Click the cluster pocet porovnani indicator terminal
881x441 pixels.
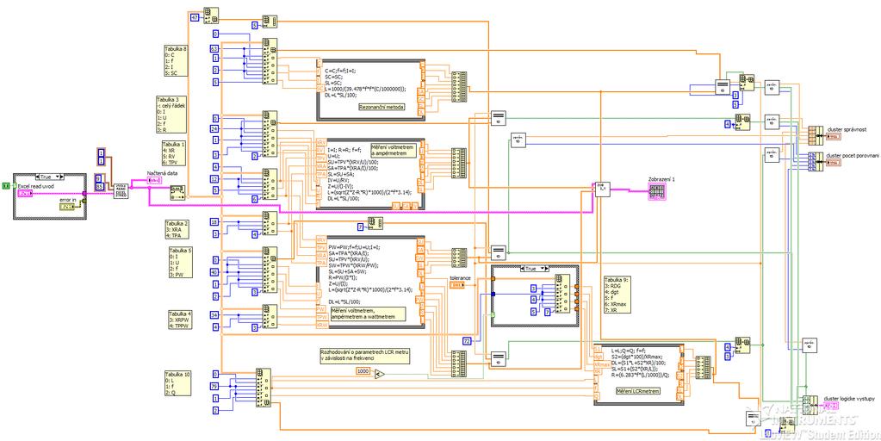point(834,162)
